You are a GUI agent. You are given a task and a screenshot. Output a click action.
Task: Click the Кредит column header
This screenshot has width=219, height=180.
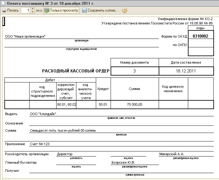(103, 89)
